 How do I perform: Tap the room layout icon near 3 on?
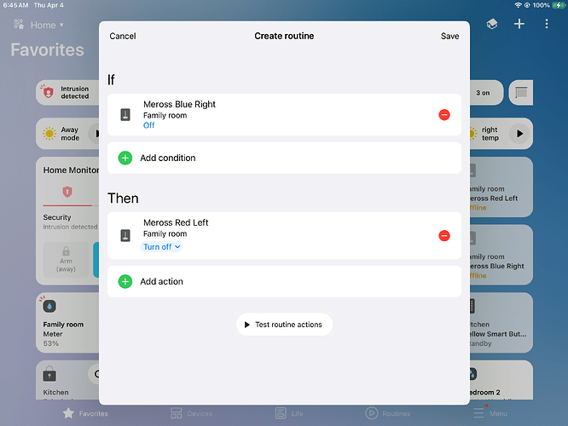[x=521, y=93]
